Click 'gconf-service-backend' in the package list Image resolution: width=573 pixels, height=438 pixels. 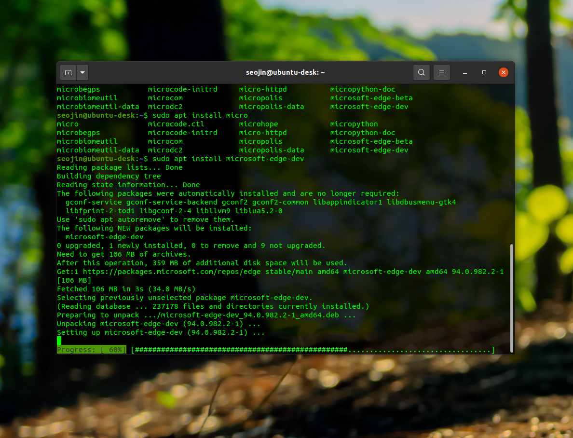pyautogui.click(x=172, y=202)
